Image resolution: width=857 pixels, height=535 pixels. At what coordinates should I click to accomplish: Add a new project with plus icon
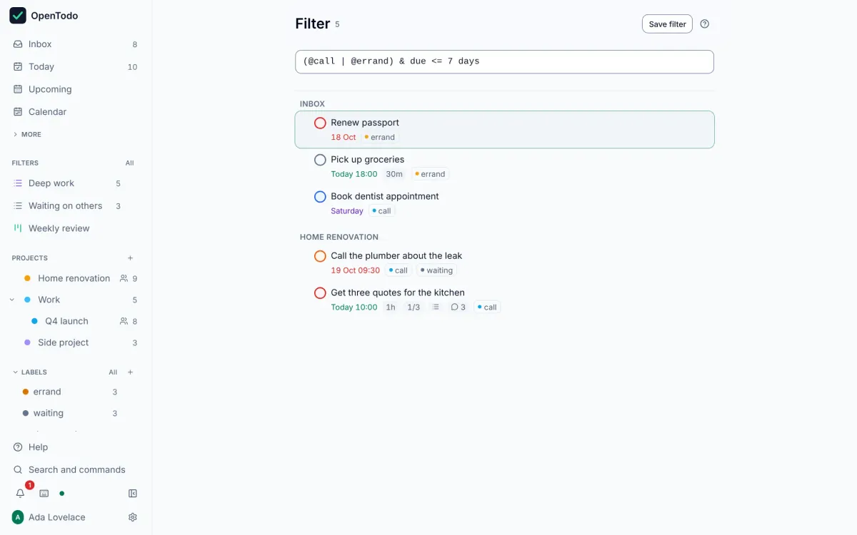[130, 258]
